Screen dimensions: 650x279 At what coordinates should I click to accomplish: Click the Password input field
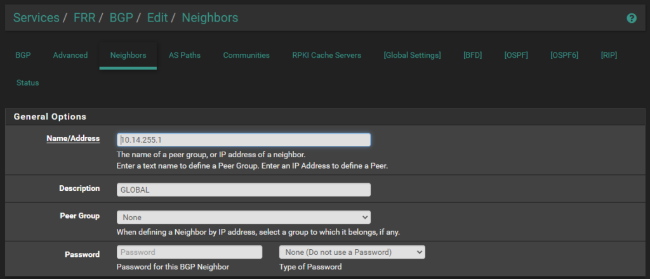(189, 252)
